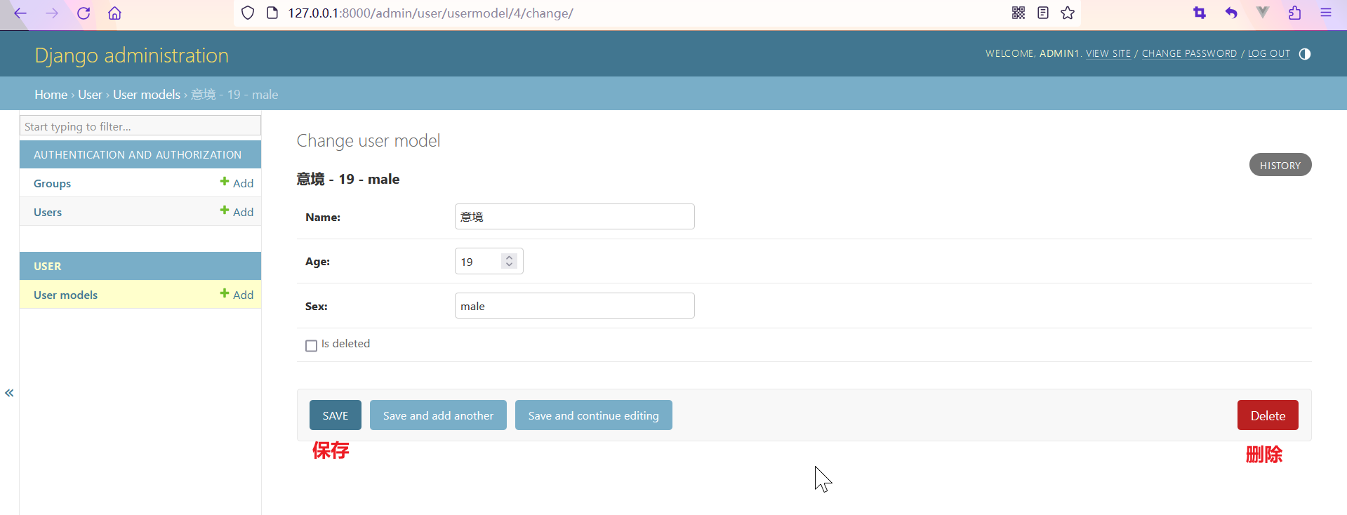This screenshot has width=1347, height=515.
Task: Click the shield tracking protection icon
Action: tap(248, 13)
